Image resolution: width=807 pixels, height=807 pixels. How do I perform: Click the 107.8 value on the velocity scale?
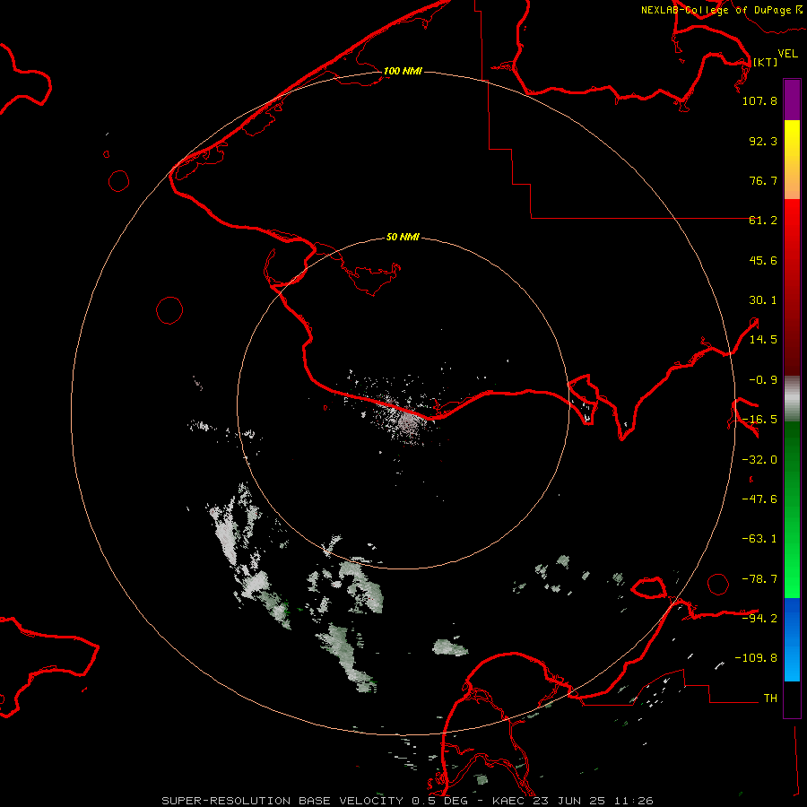tap(759, 101)
